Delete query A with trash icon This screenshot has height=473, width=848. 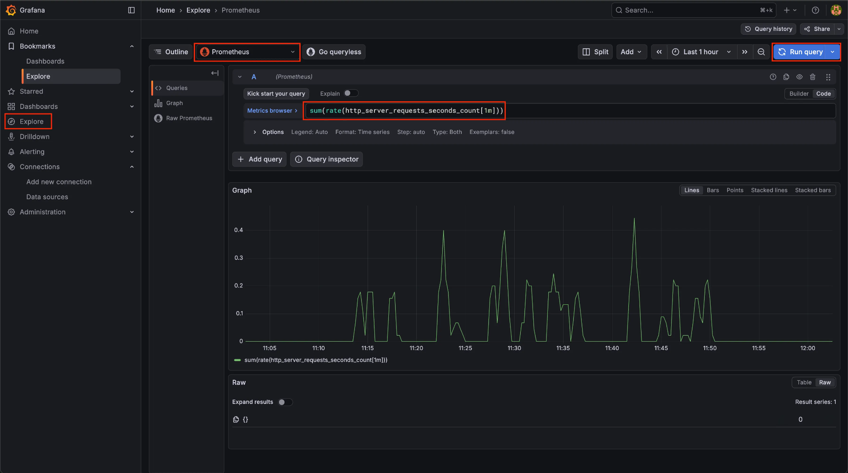coord(812,77)
